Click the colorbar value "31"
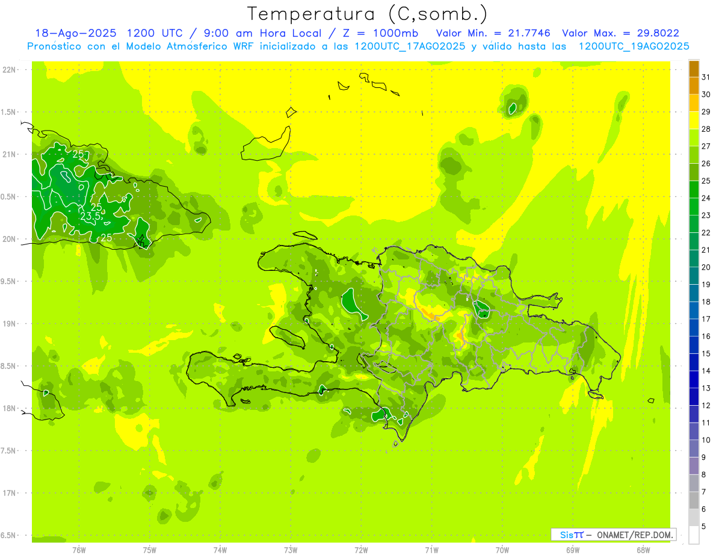The height and width of the screenshot is (558, 722). (706, 76)
